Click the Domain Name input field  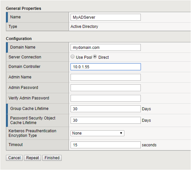pos(106,48)
